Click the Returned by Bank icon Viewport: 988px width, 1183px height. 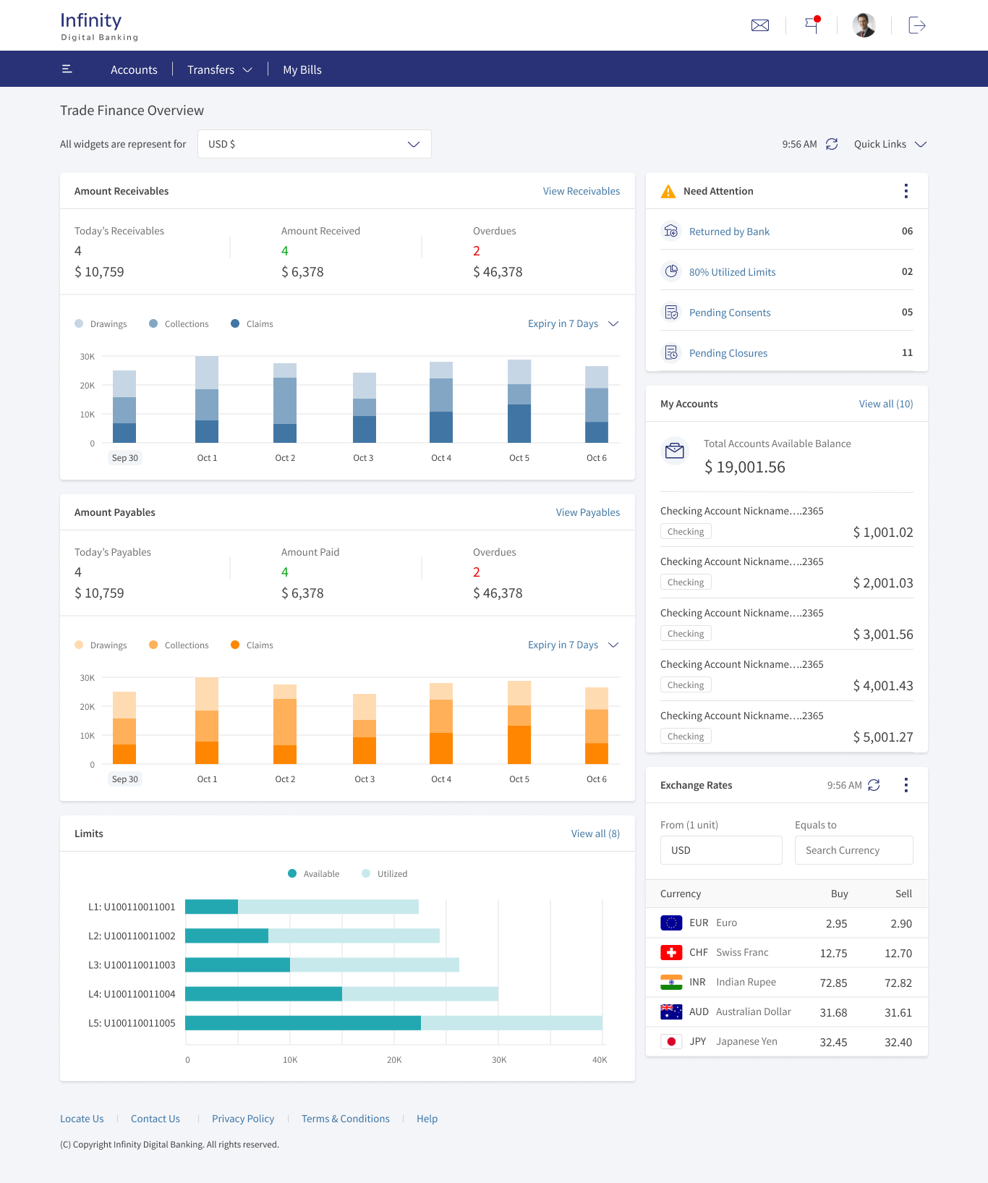671,231
